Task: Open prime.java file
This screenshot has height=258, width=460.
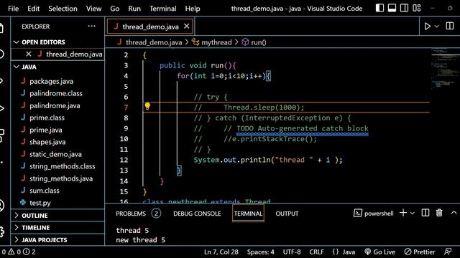Action: (46, 130)
